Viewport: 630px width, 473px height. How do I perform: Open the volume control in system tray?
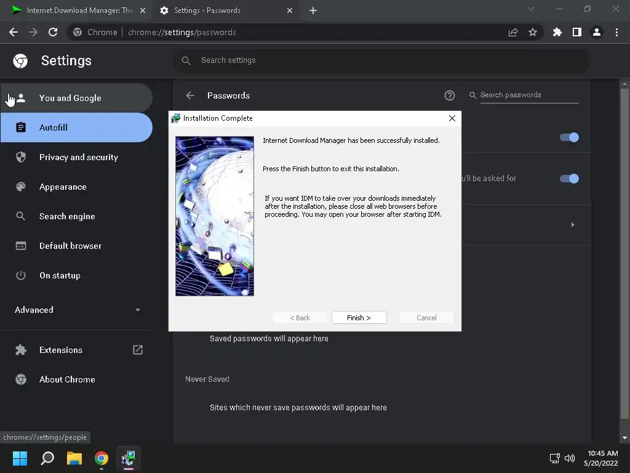[570, 458]
